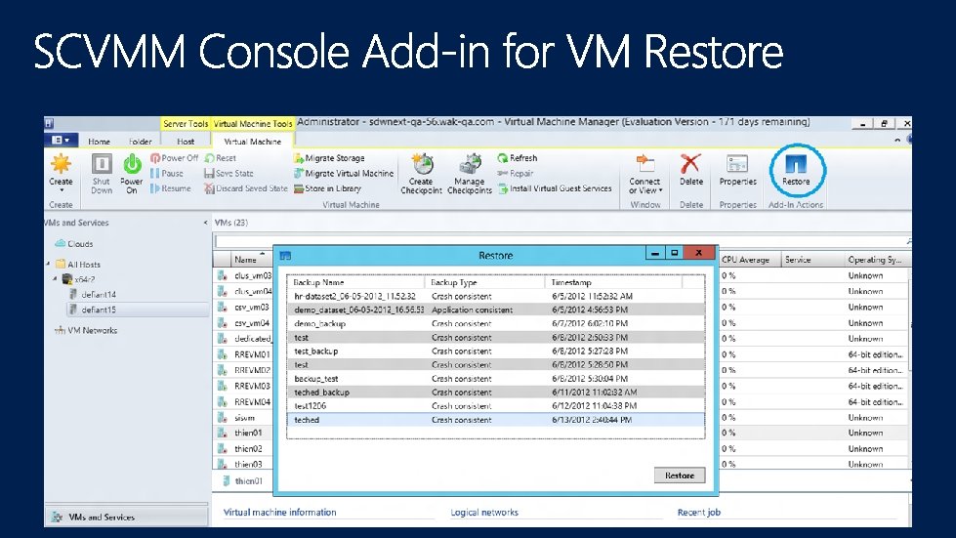Image resolution: width=956 pixels, height=538 pixels.
Task: Click the Virtual machine information heading
Action: pos(279,513)
